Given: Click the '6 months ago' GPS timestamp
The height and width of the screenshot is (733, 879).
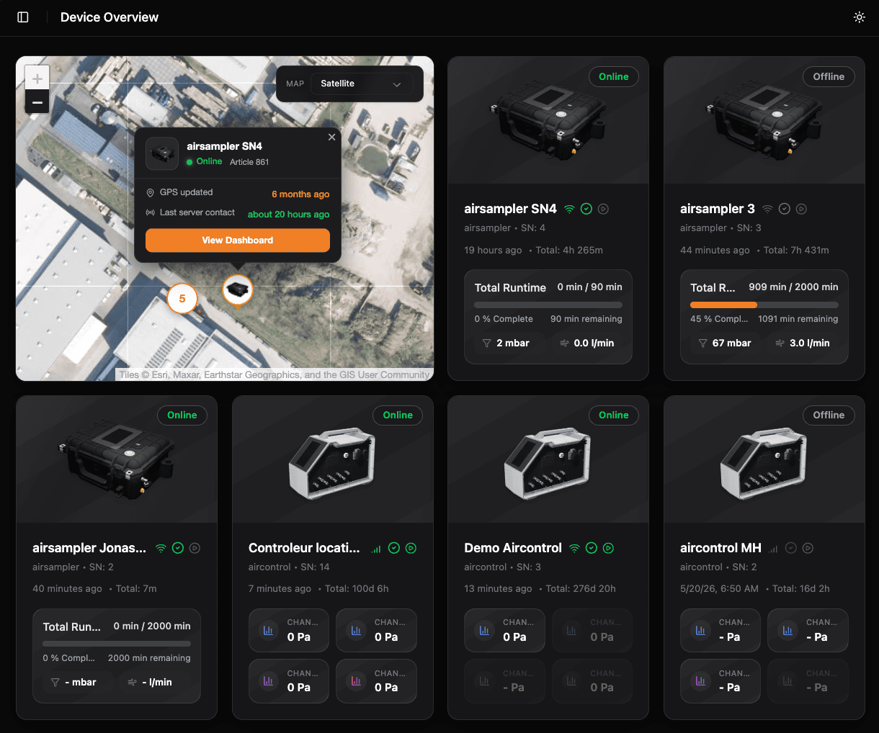Looking at the screenshot, I should click(300, 194).
